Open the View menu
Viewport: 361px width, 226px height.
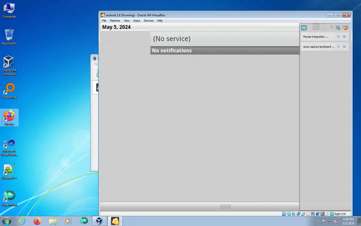point(127,21)
